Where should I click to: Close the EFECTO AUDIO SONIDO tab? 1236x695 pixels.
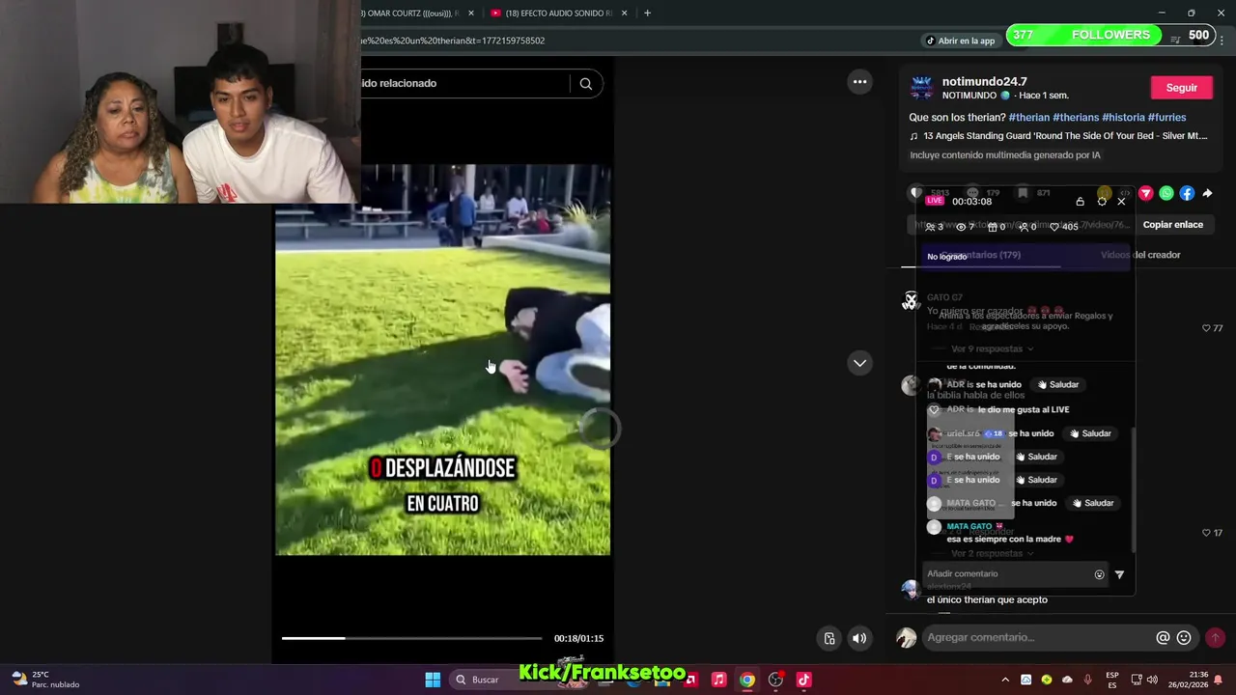tap(625, 14)
